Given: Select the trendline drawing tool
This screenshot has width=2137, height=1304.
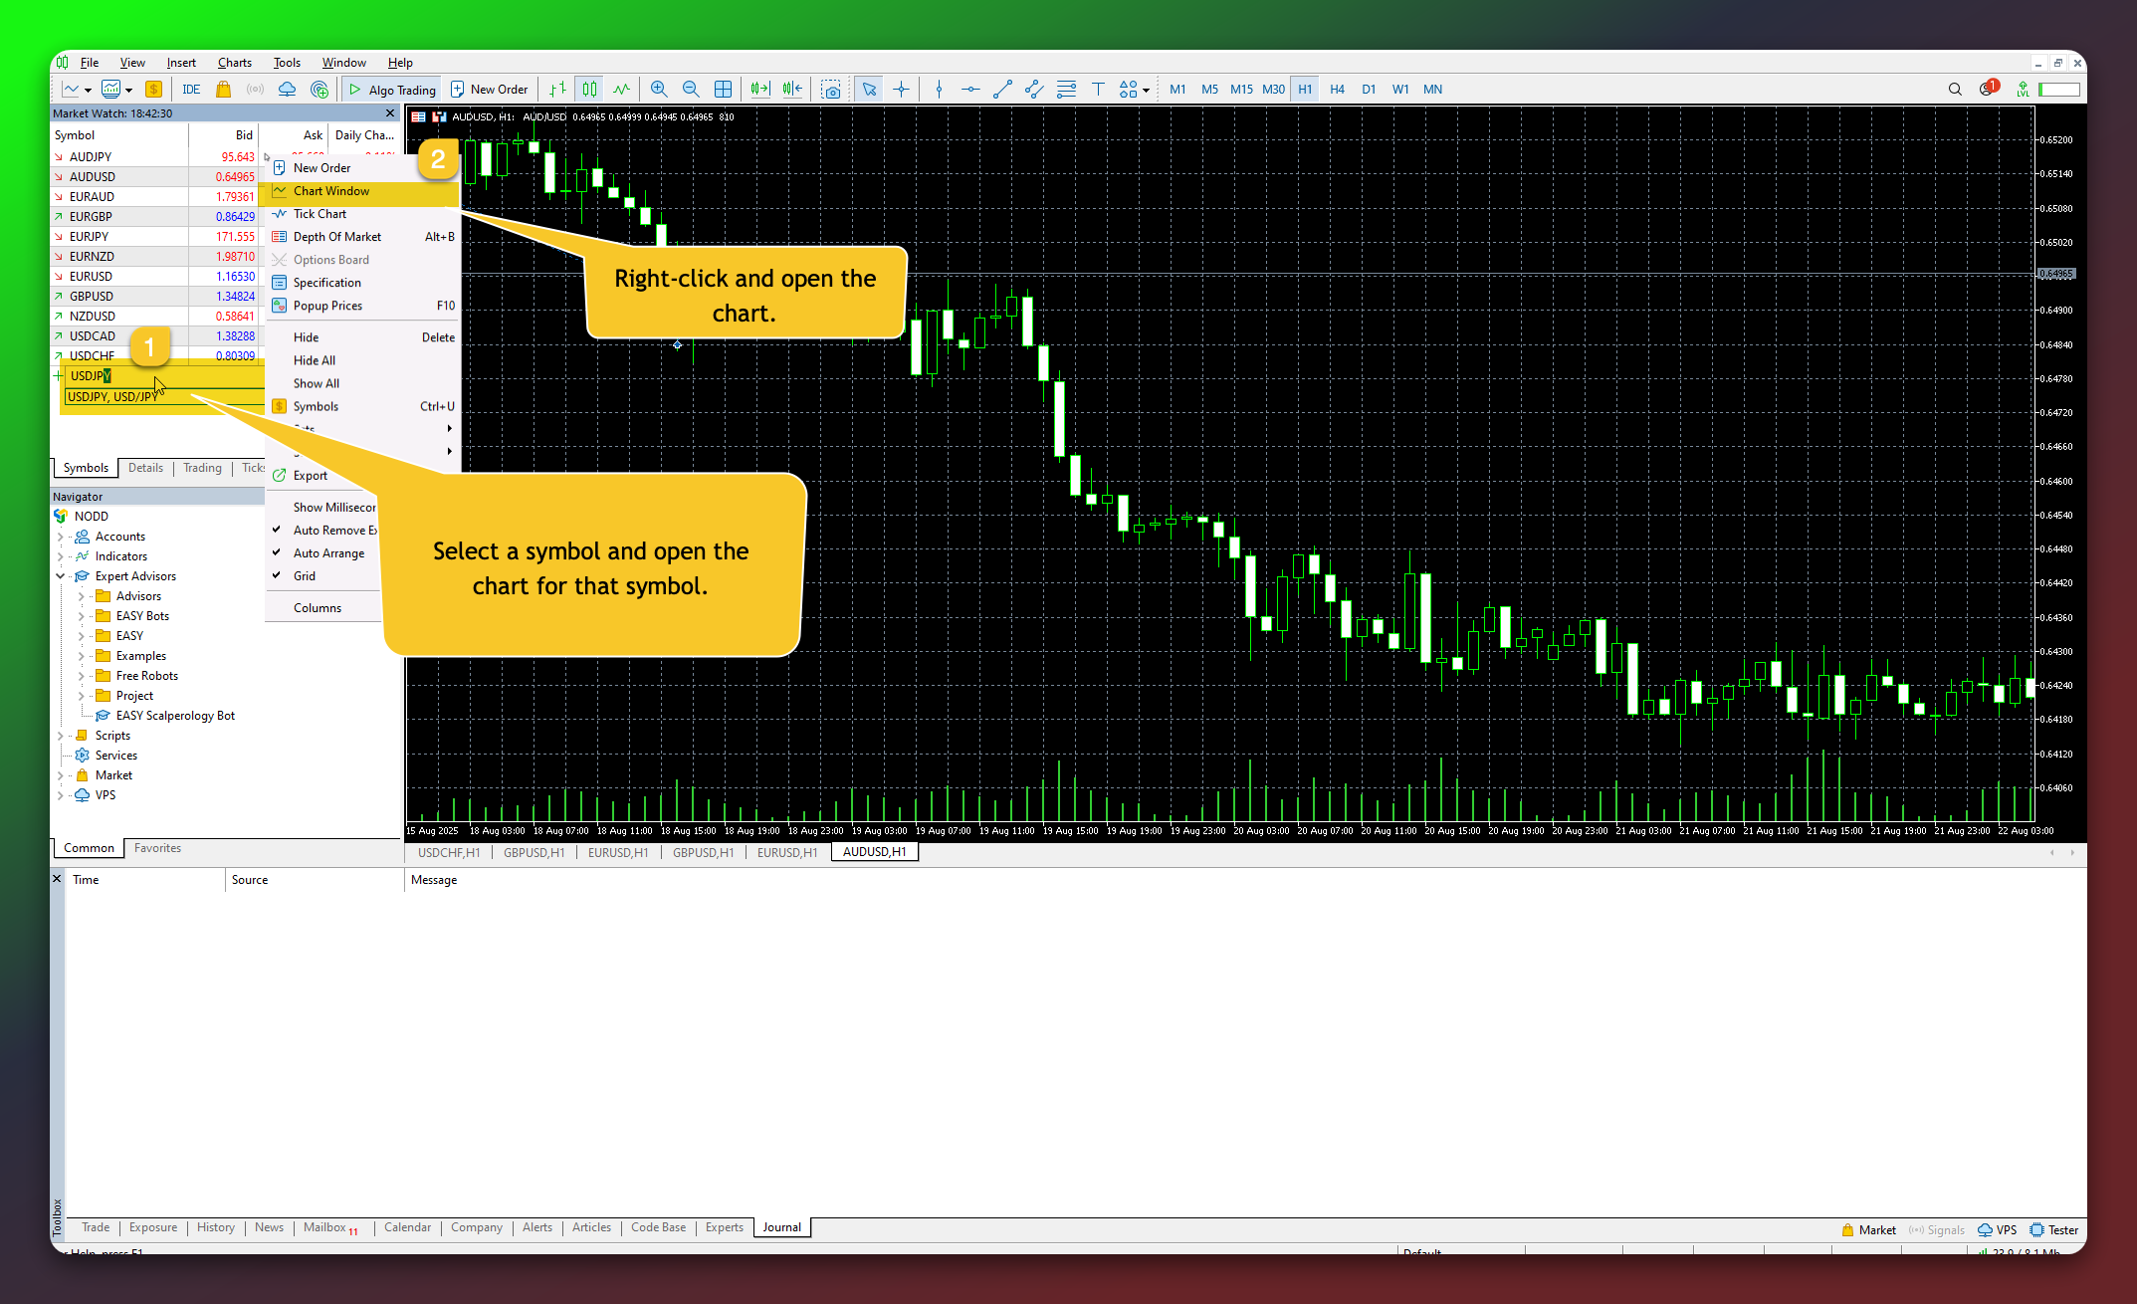Looking at the screenshot, I should (1002, 89).
